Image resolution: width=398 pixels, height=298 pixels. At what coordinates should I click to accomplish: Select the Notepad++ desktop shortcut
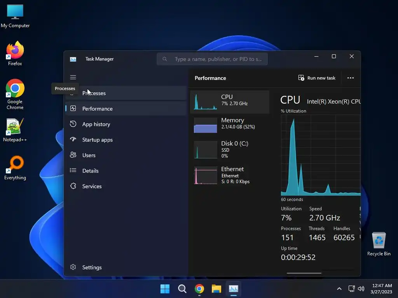[x=15, y=130]
